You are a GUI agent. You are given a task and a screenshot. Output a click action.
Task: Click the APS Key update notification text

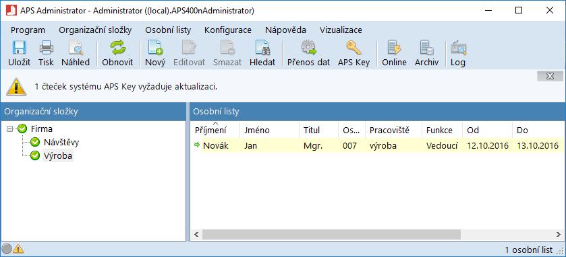[x=126, y=87]
